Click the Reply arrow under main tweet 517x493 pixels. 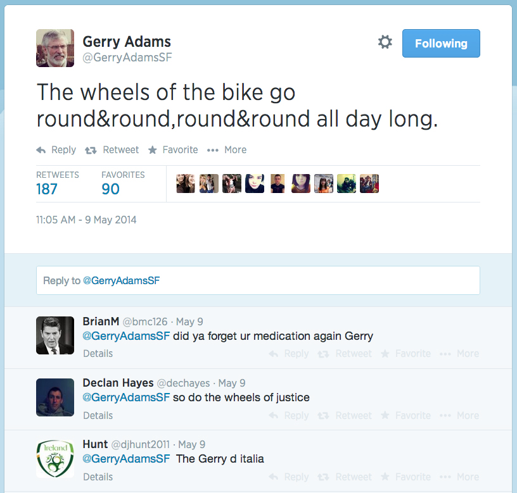56,150
